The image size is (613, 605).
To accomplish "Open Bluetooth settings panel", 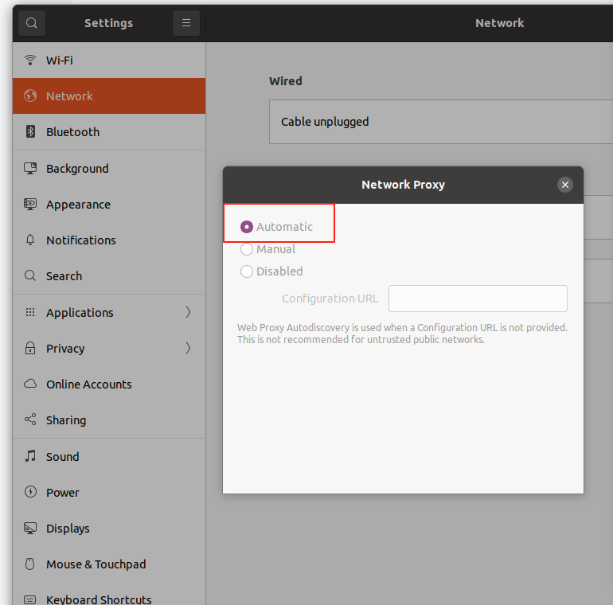I will pyautogui.click(x=109, y=131).
